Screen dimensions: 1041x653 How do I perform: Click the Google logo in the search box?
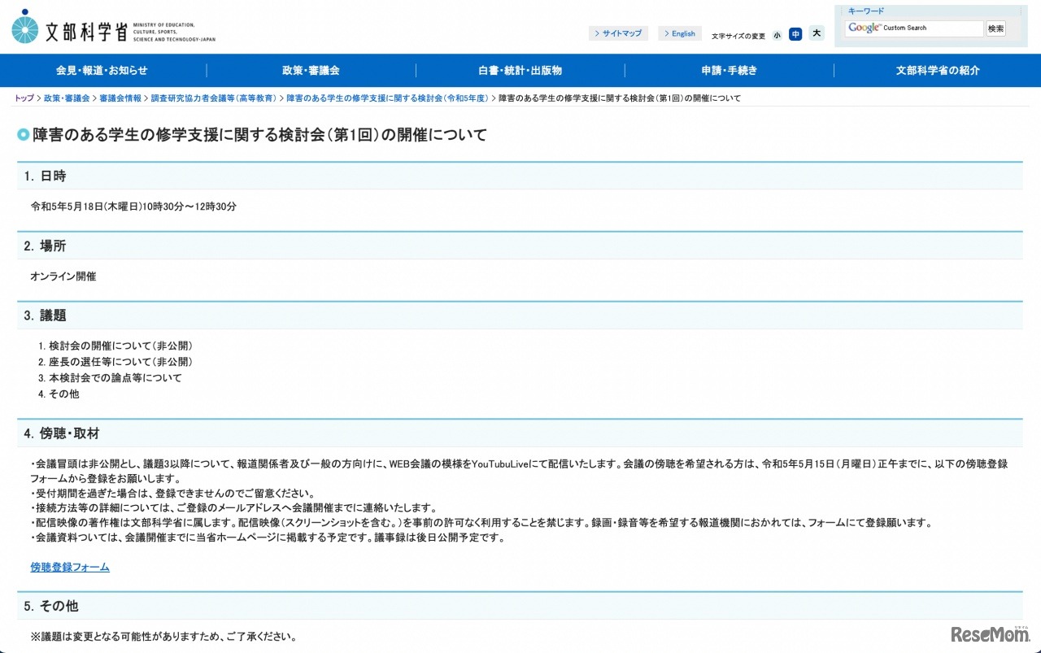[865, 28]
